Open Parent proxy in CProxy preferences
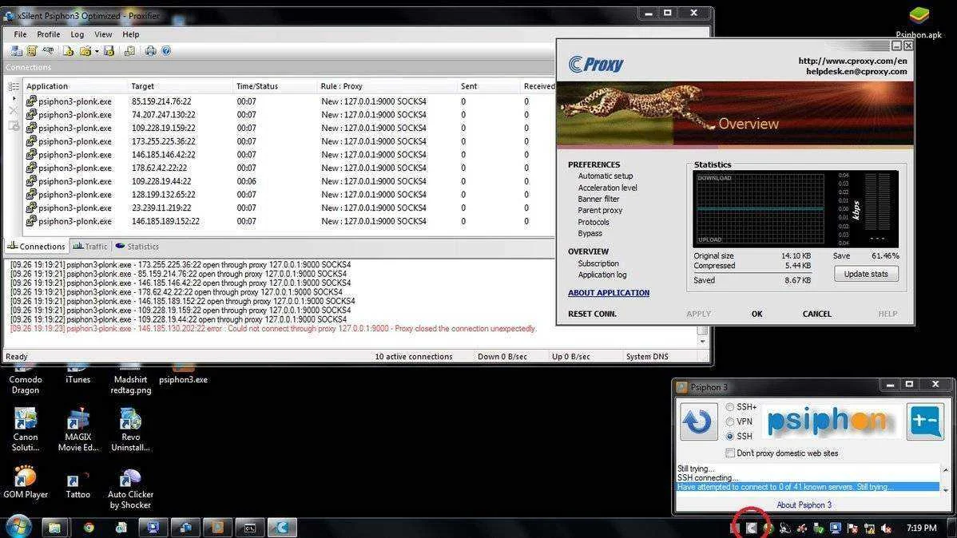Viewport: 957px width, 538px height. click(600, 211)
